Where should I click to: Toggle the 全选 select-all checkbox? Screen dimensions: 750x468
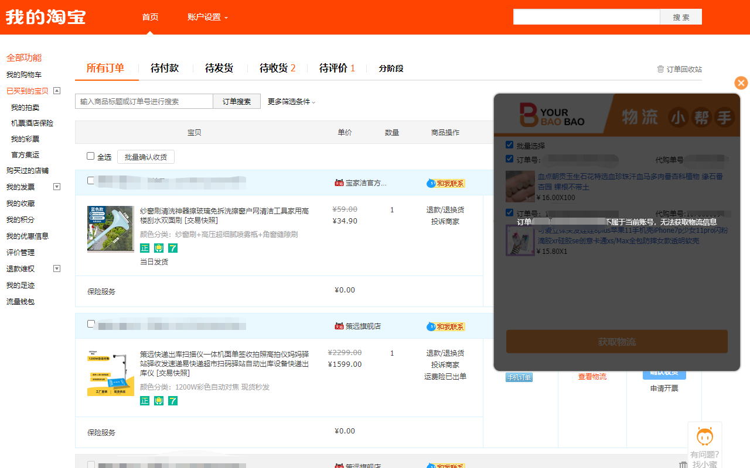tap(90, 156)
